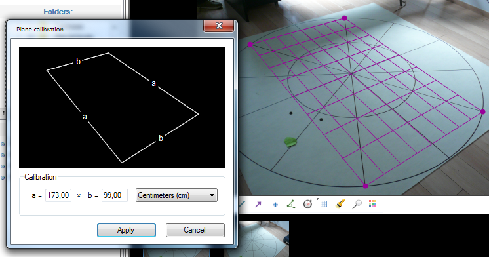Image resolution: width=489 pixels, height=257 pixels.
Task: Select the green Angle measurement tool
Action: (x=291, y=205)
